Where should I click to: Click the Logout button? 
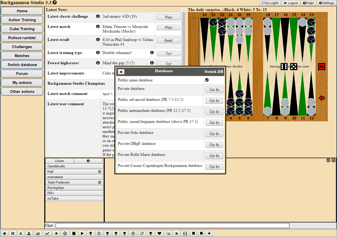click(291, 3)
